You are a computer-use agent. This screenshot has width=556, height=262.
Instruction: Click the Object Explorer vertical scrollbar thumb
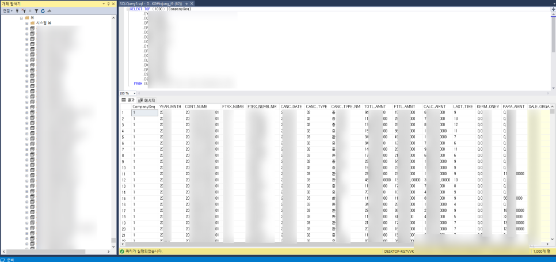[113, 240]
